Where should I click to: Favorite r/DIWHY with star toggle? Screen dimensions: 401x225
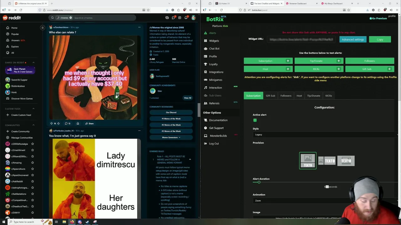32,212
